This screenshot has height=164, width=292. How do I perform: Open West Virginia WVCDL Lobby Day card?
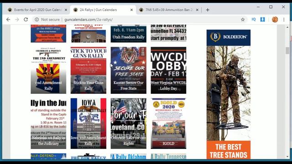(168, 70)
